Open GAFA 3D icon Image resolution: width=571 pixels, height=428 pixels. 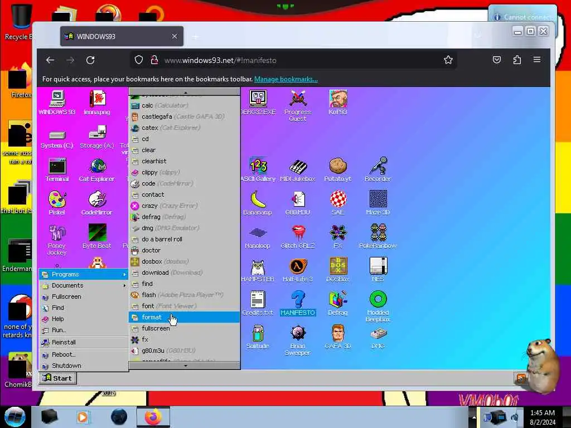tap(338, 337)
